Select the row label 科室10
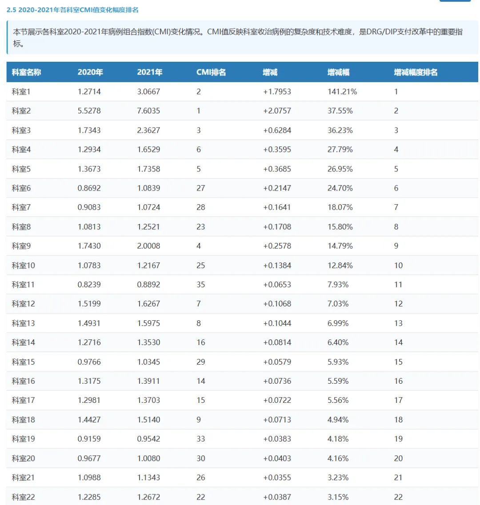Image resolution: width=480 pixels, height=505 pixels. tap(23, 265)
